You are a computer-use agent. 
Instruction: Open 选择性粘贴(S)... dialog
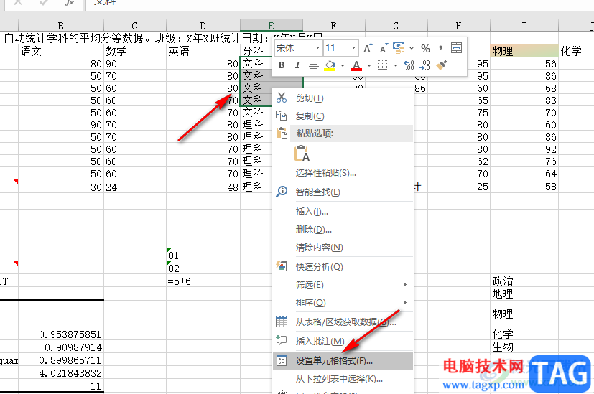pyautogui.click(x=343, y=173)
